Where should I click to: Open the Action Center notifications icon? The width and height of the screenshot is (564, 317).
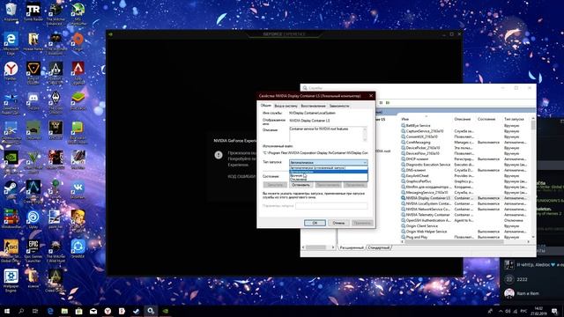point(555,311)
